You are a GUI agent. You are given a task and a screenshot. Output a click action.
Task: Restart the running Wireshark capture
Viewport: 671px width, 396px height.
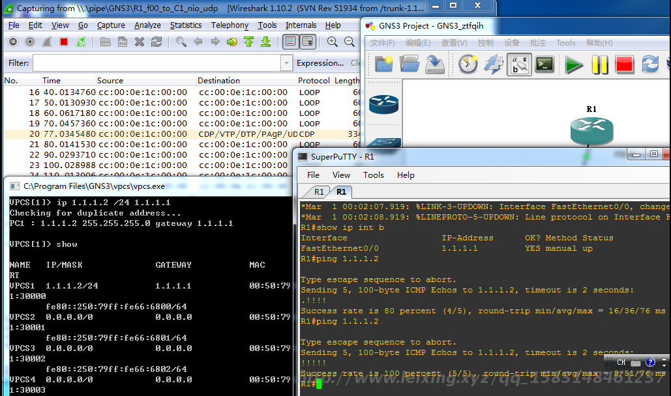81,42
